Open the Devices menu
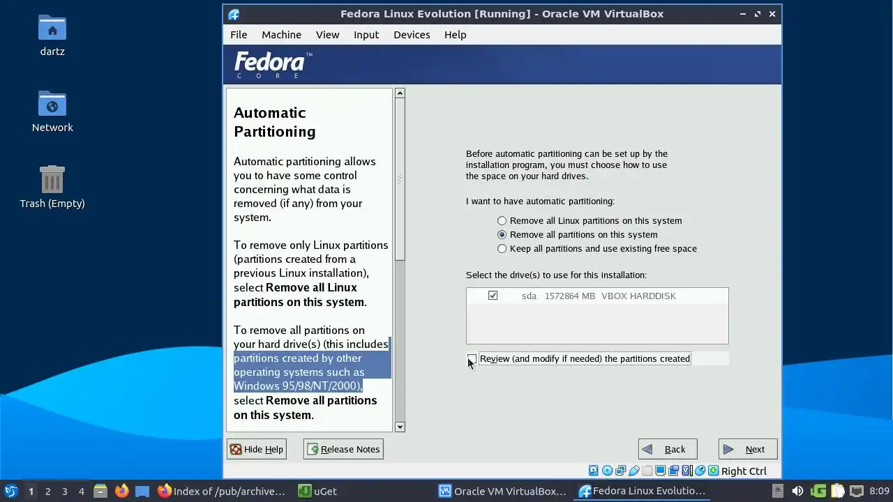This screenshot has width=893, height=502. 412,34
